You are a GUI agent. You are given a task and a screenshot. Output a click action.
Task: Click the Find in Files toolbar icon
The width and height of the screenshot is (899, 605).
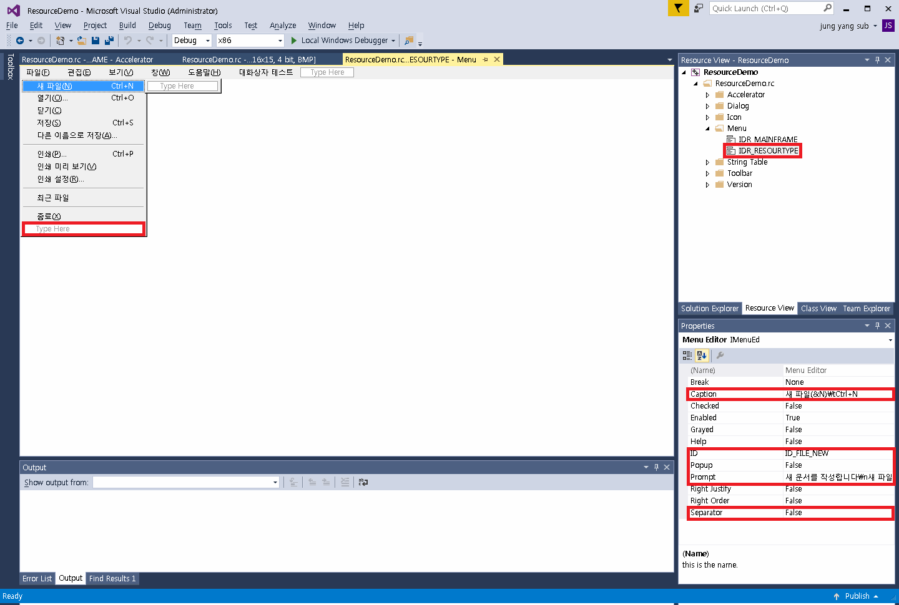pos(409,41)
